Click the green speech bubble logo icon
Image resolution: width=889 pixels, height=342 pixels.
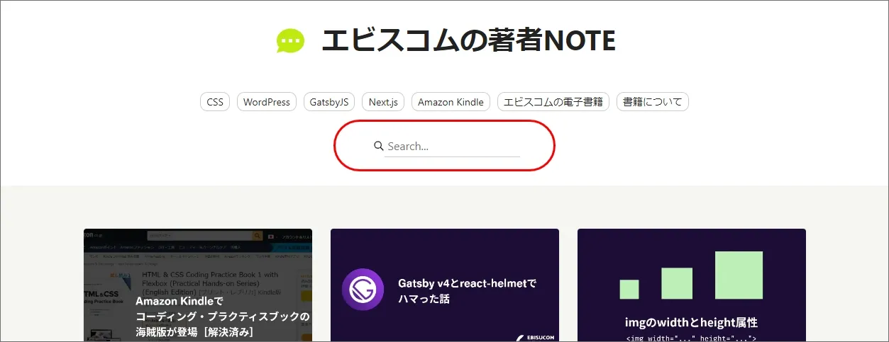[x=290, y=41]
